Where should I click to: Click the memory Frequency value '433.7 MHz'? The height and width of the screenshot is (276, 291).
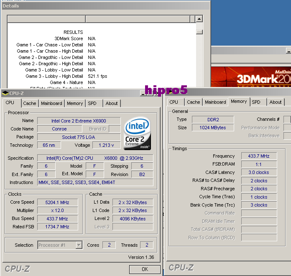(x=259, y=156)
